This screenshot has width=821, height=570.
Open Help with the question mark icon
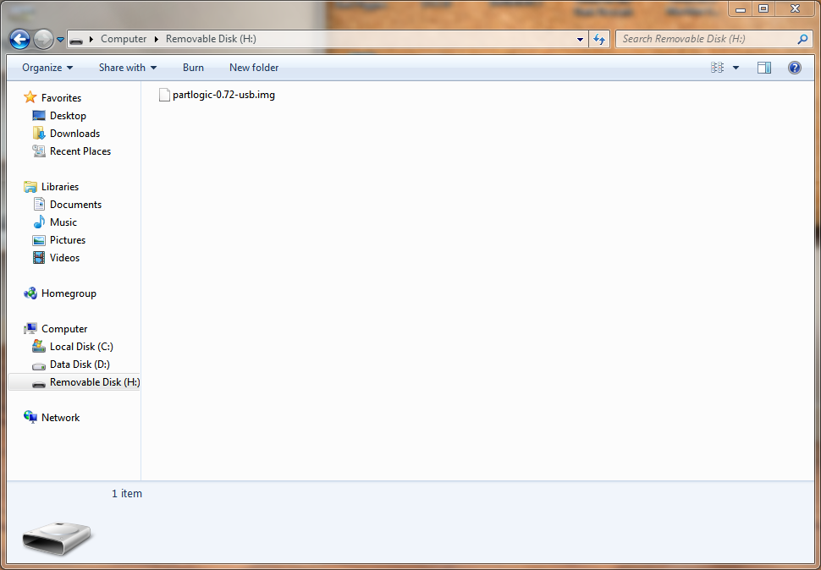click(x=794, y=68)
